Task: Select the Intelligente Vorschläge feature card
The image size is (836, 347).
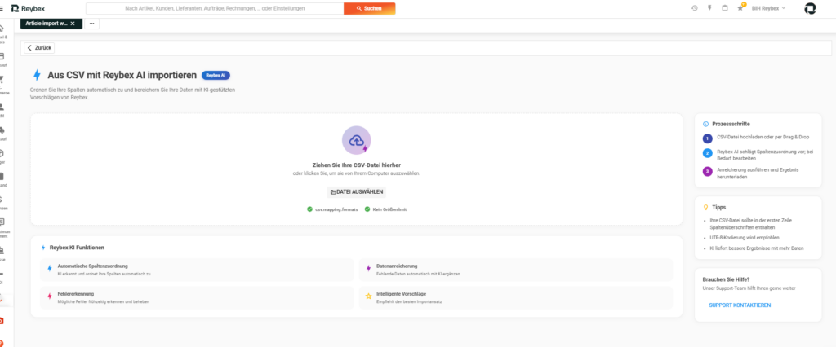Action: [x=516, y=297]
